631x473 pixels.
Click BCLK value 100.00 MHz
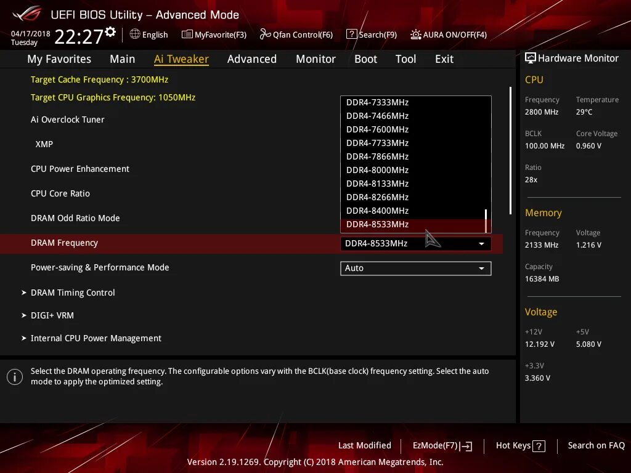pyautogui.click(x=545, y=146)
